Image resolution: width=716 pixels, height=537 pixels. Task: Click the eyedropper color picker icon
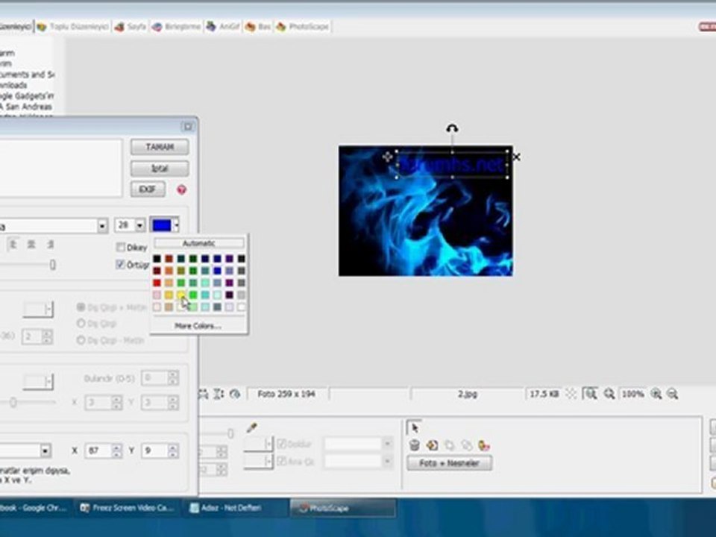click(x=251, y=428)
